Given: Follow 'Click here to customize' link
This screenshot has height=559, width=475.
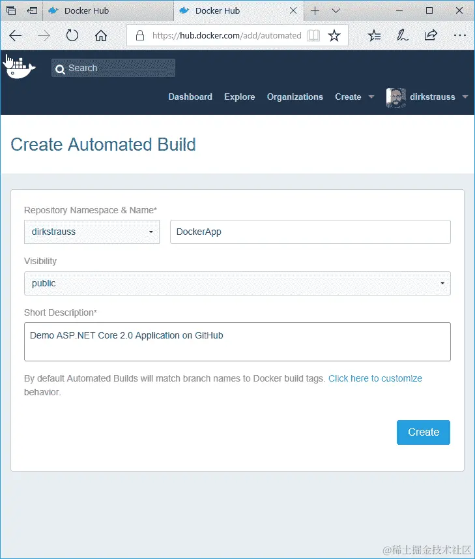Looking at the screenshot, I should pos(375,378).
